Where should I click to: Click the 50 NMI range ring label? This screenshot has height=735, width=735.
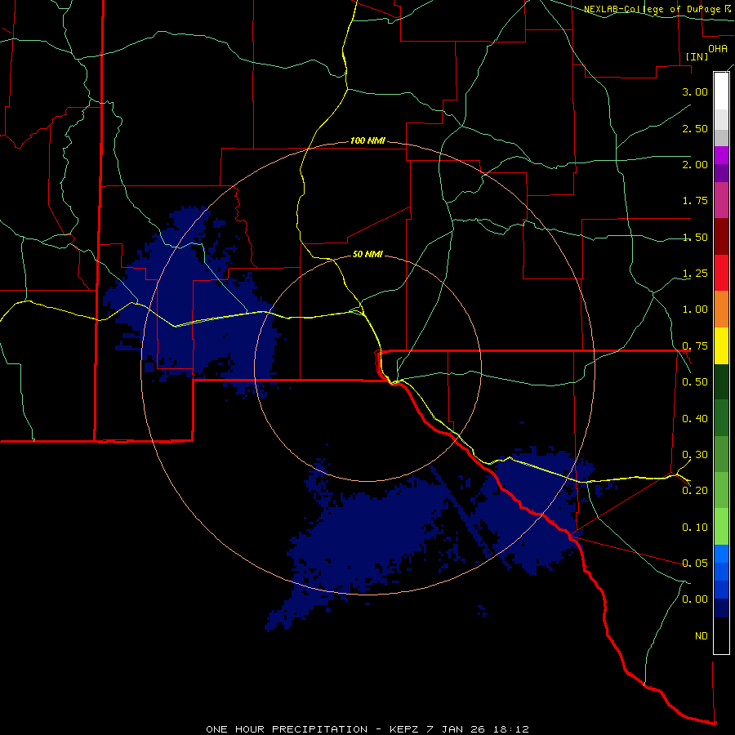click(x=367, y=254)
